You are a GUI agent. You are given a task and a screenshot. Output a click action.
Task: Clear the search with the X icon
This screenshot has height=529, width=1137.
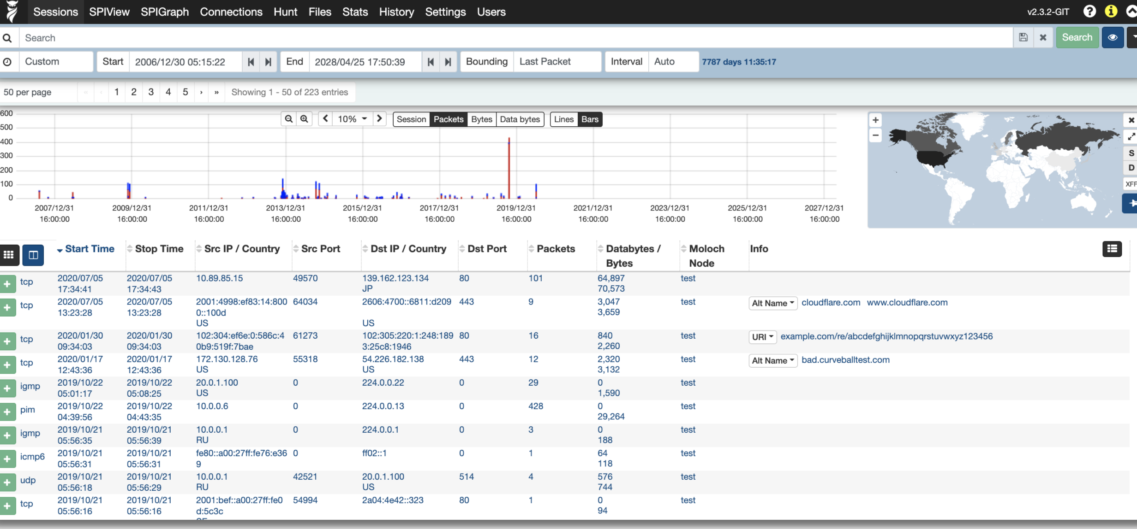tap(1043, 37)
